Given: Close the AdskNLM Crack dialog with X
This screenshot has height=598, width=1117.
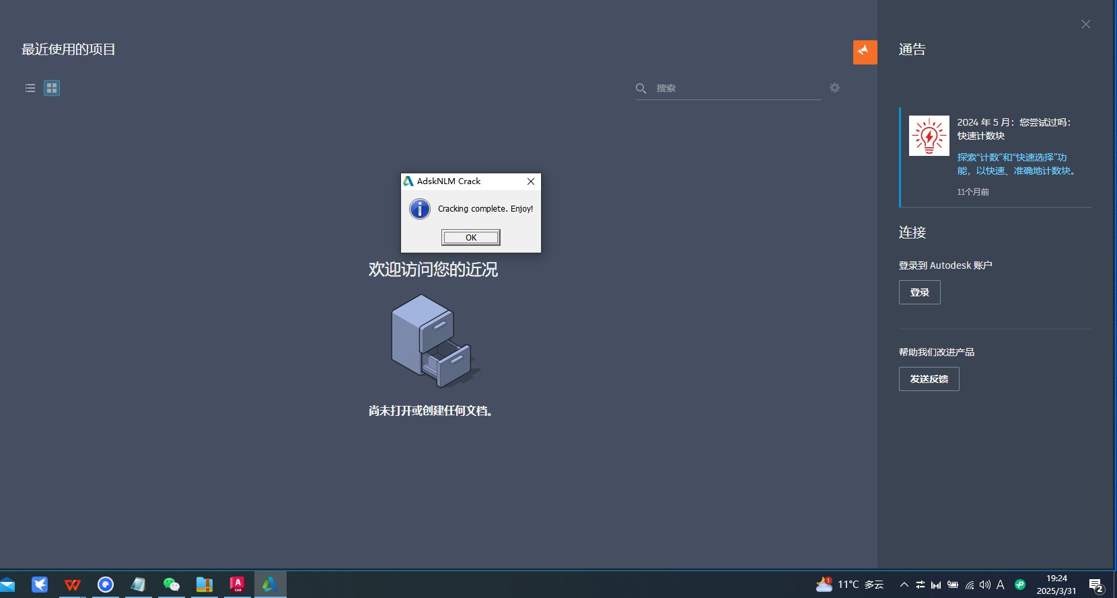Looking at the screenshot, I should 531,181.
